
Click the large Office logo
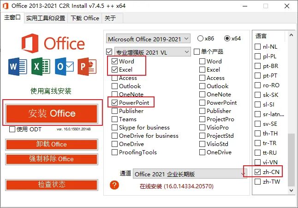(x=53, y=43)
